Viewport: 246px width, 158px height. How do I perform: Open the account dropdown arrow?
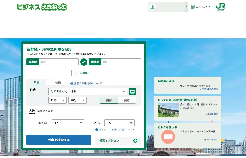pos(187,7)
